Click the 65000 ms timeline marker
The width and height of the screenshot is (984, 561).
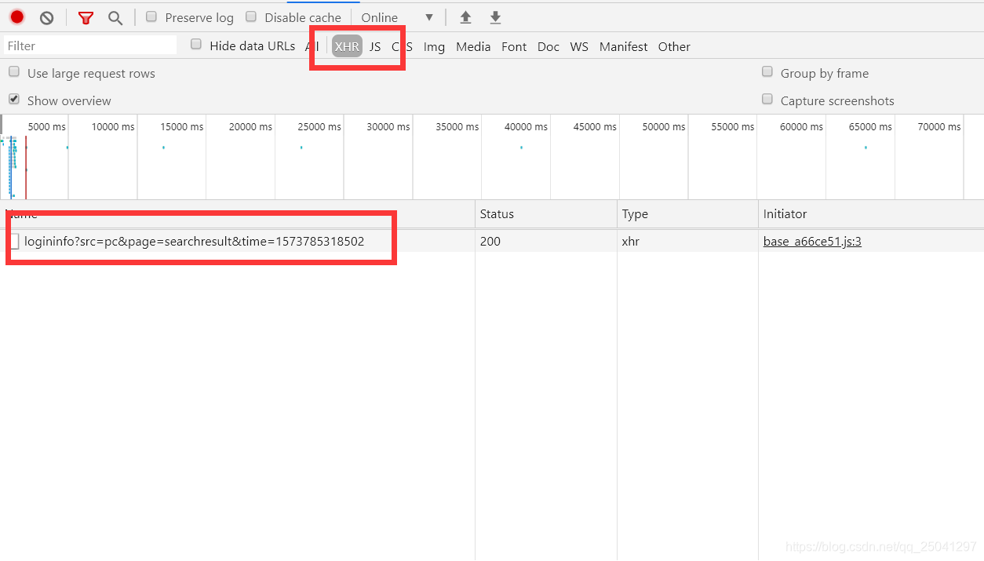point(870,126)
